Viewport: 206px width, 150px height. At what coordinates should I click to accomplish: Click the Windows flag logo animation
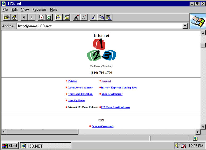198,21
